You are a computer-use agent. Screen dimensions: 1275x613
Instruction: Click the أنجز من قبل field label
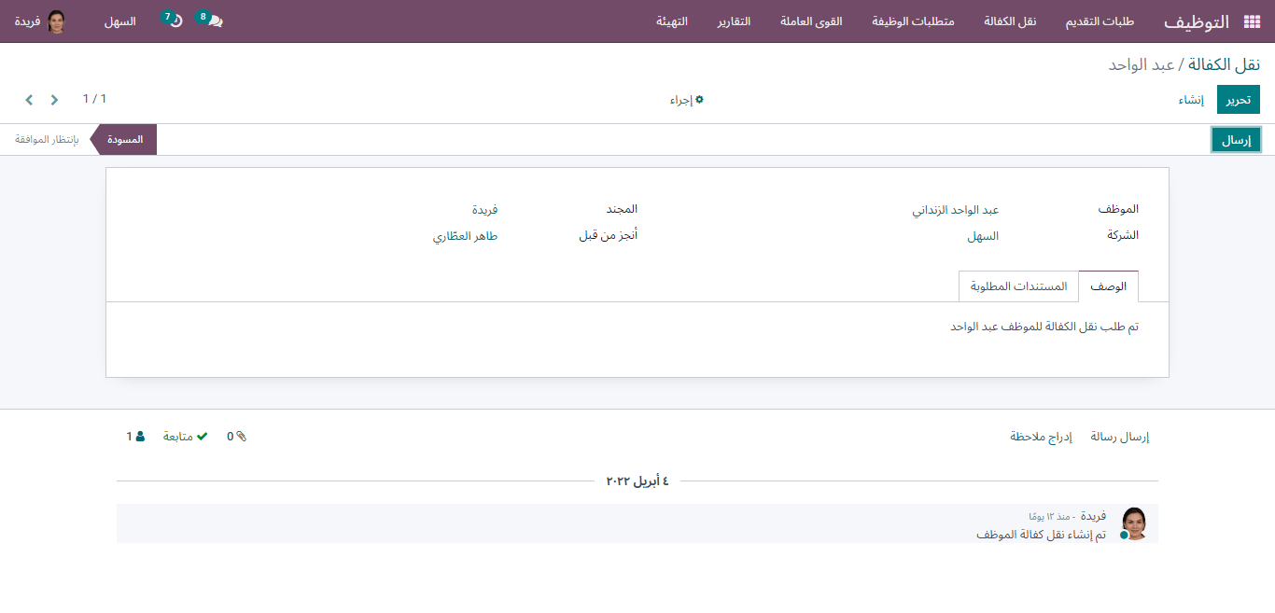[608, 235]
